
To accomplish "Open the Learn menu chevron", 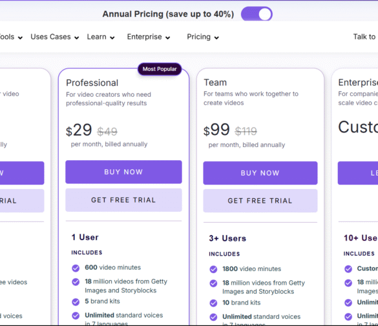I will click(x=112, y=37).
